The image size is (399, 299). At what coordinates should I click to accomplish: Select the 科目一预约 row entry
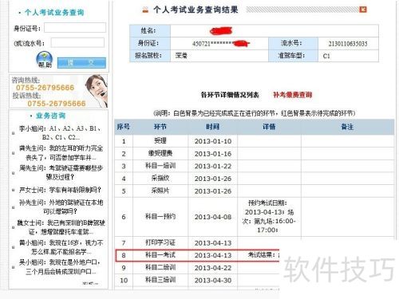[x=160, y=217]
